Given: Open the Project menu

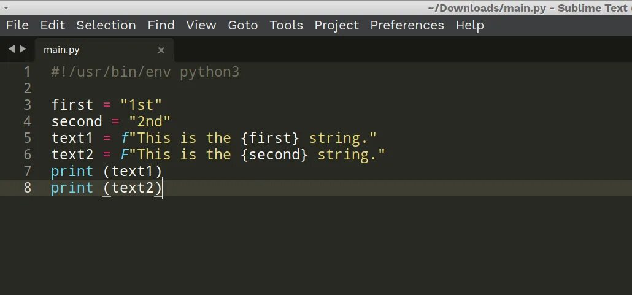Looking at the screenshot, I should click(x=336, y=25).
